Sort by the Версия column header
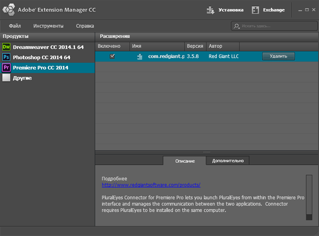319x236 pixels. point(196,46)
